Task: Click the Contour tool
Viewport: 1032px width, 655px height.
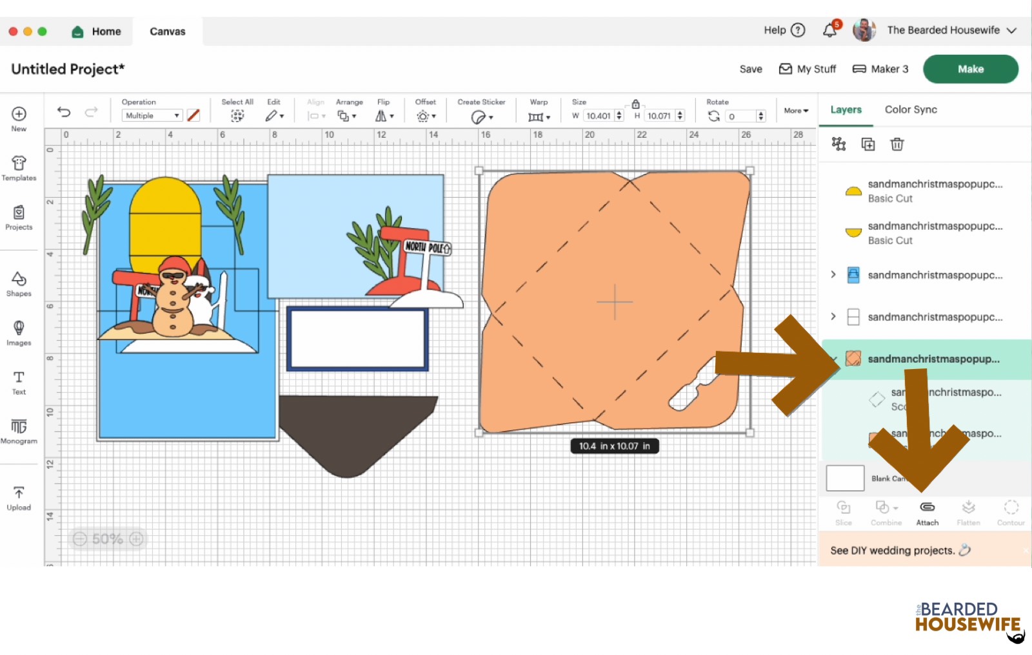Action: point(1011,513)
